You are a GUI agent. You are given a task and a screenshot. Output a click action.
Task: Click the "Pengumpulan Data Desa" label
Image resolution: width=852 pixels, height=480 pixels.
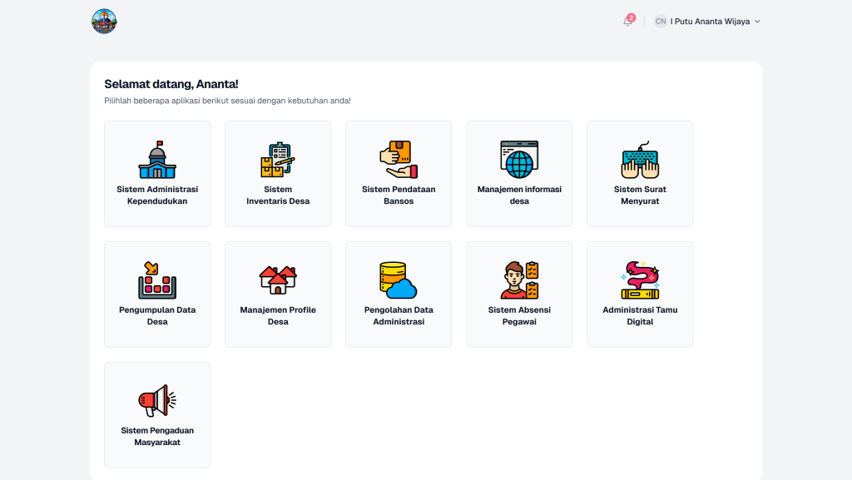pos(157,315)
